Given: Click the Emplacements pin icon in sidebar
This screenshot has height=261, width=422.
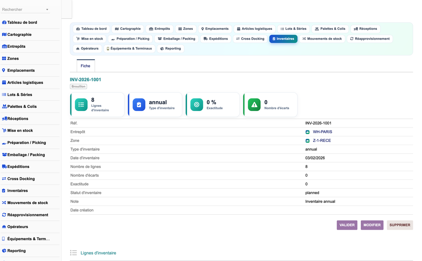Looking at the screenshot, I should 4,70.
